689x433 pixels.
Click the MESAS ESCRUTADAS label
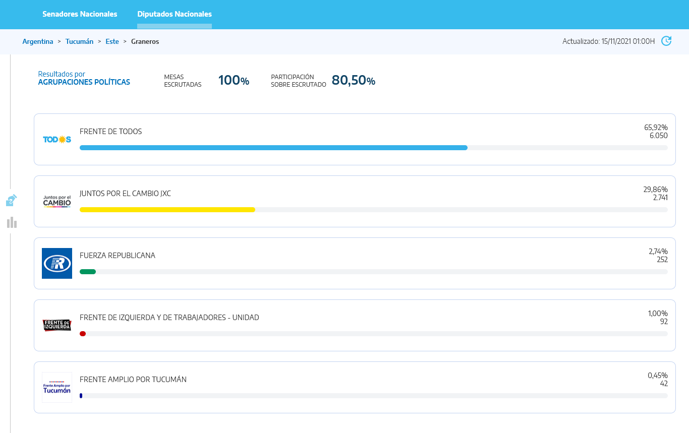pyautogui.click(x=183, y=81)
